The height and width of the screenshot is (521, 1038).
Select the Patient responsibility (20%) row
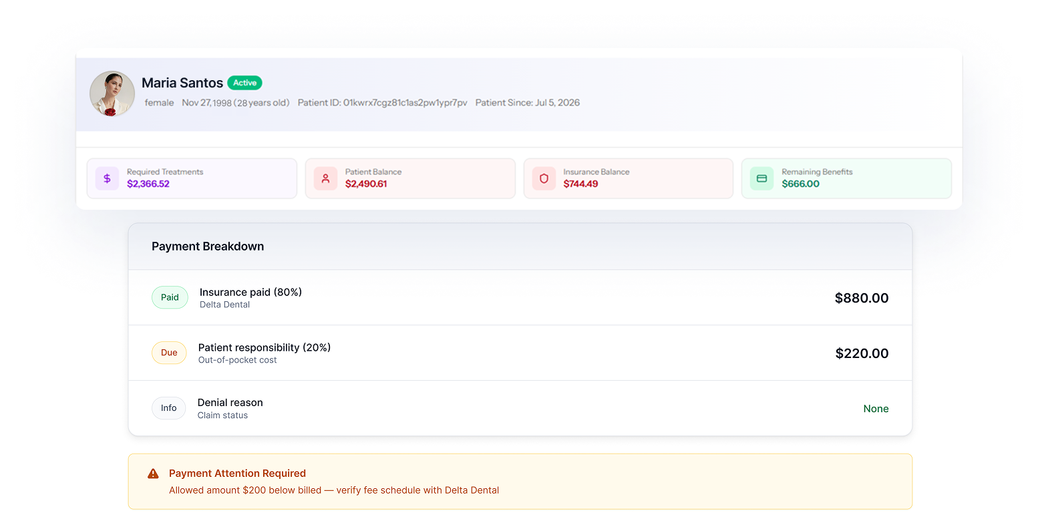click(x=520, y=353)
